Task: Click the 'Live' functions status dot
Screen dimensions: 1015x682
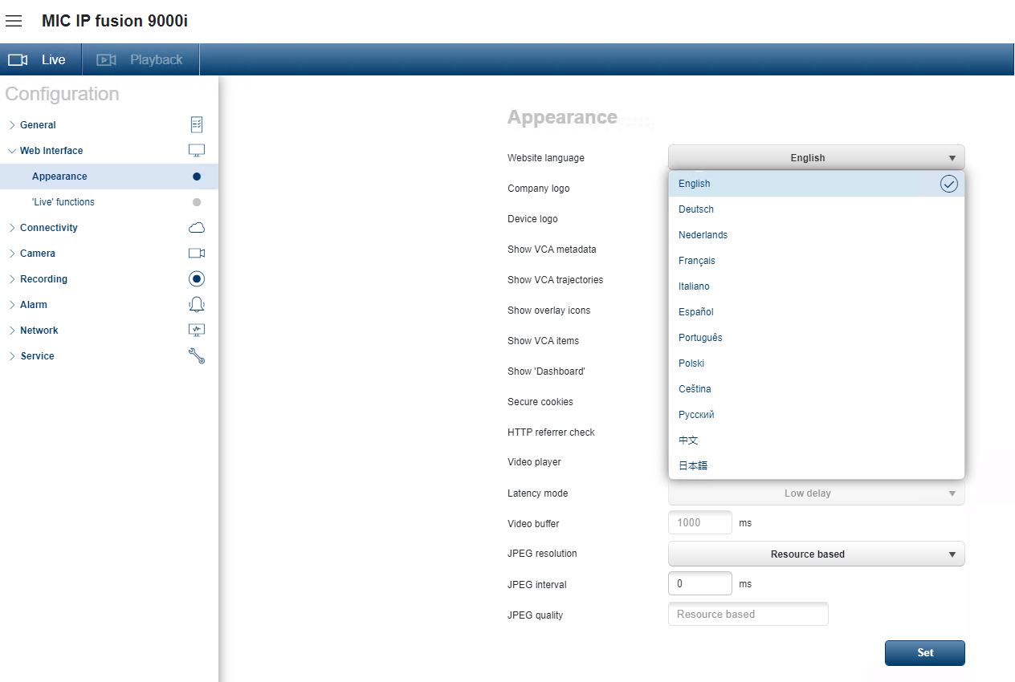Action: coord(197,202)
